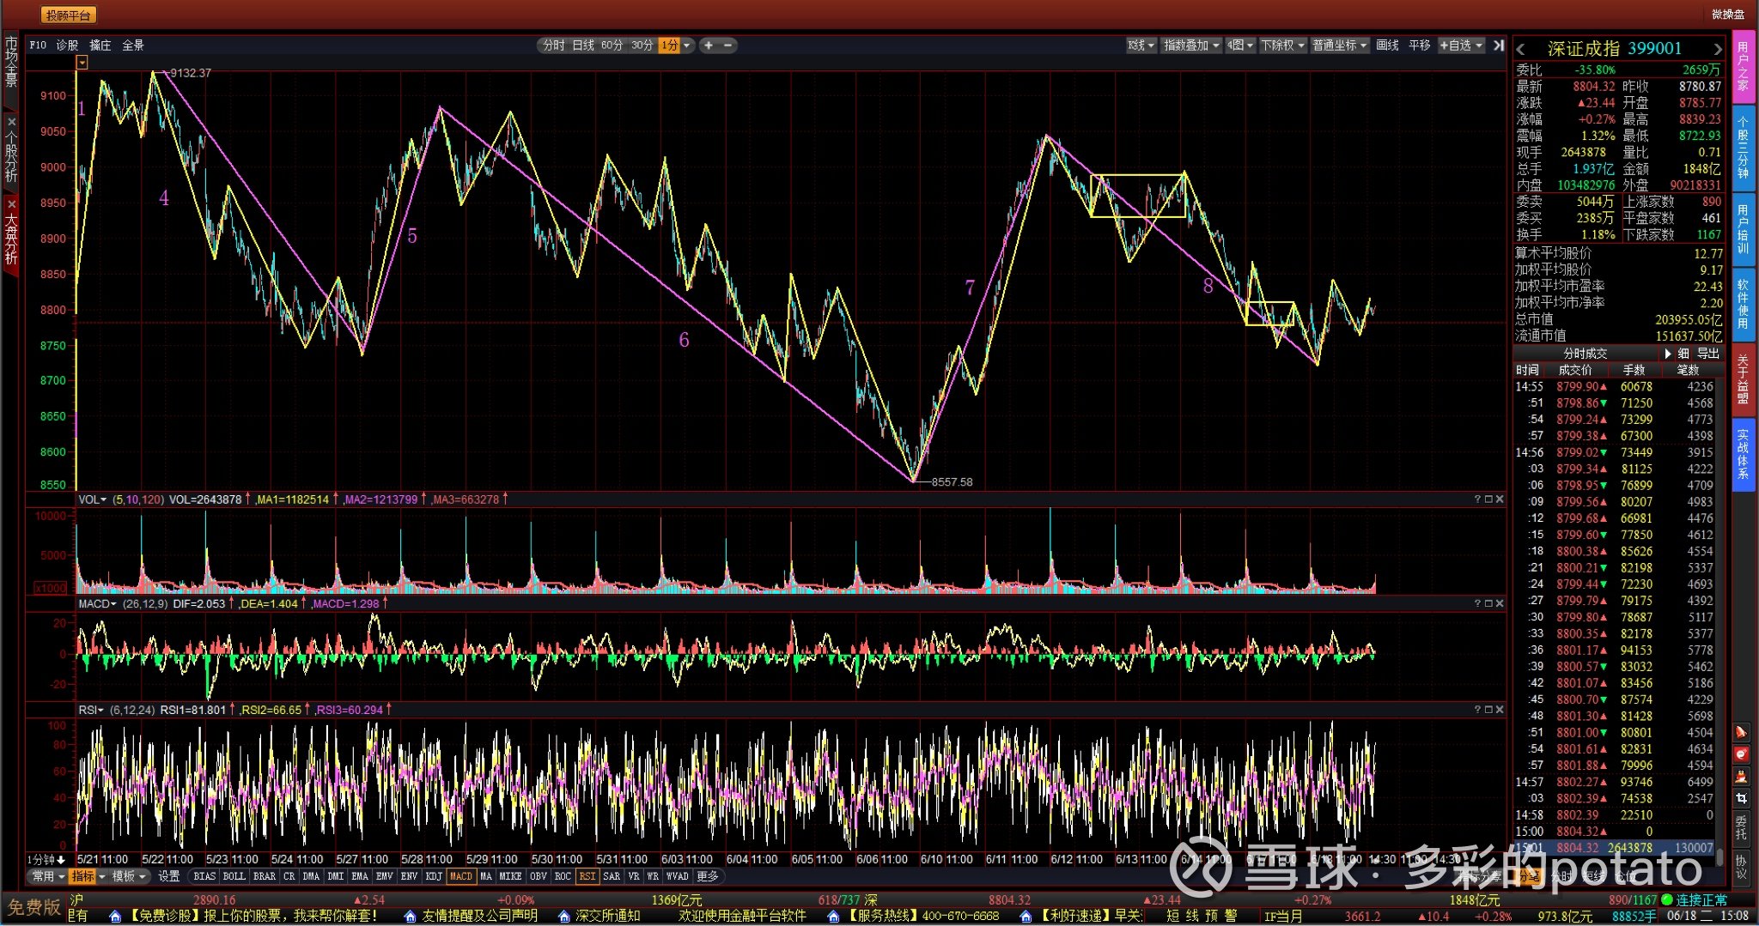The width and height of the screenshot is (1759, 926).
Task: Zoom out chart with minus button
Action: point(728,45)
